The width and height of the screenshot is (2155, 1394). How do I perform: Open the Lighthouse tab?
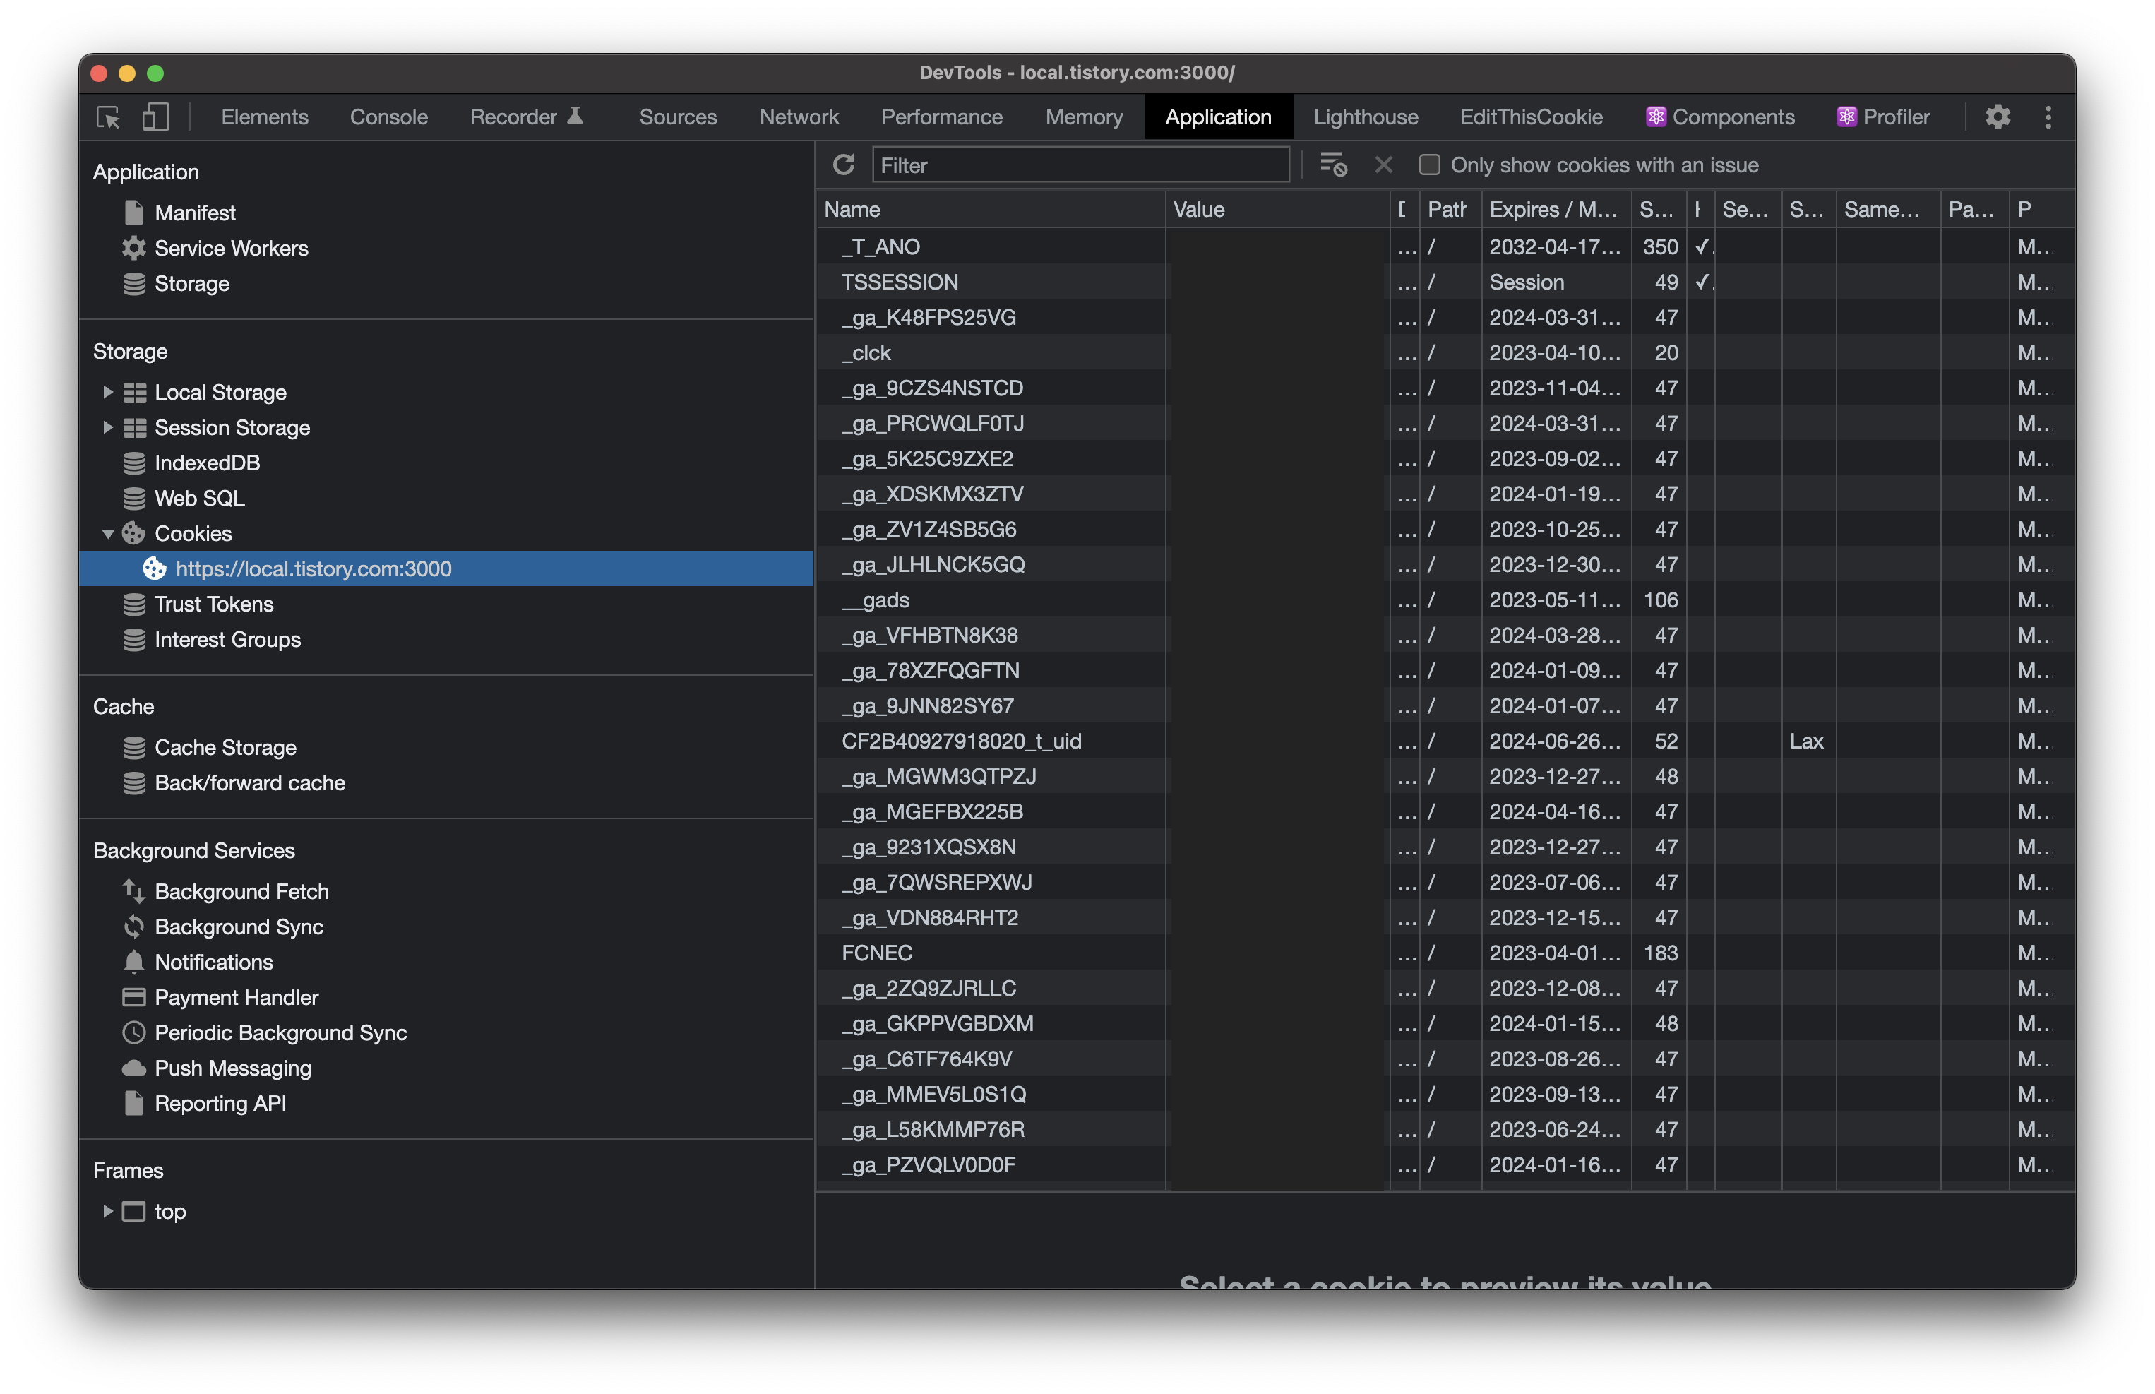point(1365,117)
